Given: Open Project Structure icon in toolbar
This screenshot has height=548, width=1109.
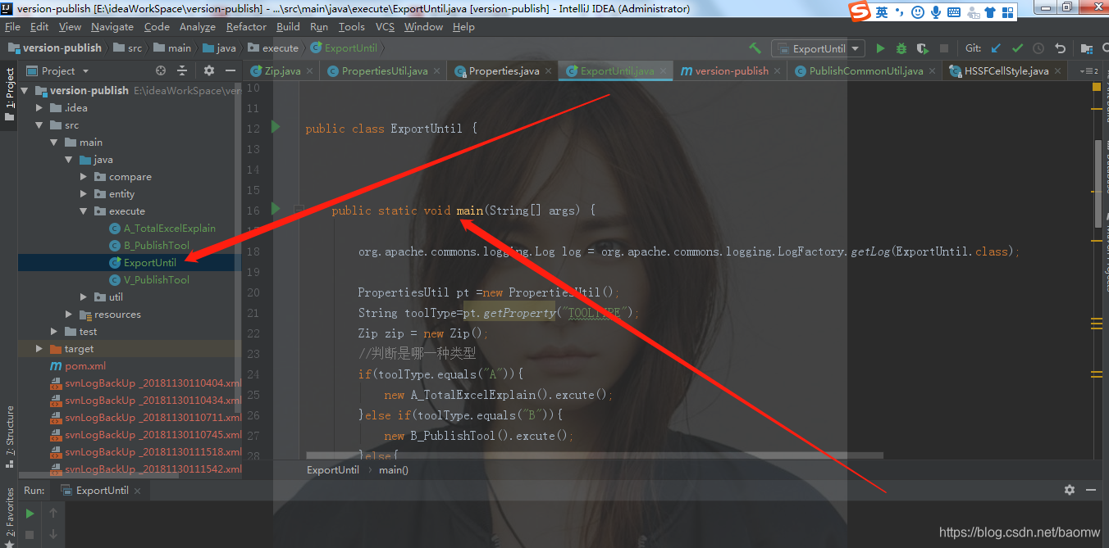Looking at the screenshot, I should (x=1086, y=48).
